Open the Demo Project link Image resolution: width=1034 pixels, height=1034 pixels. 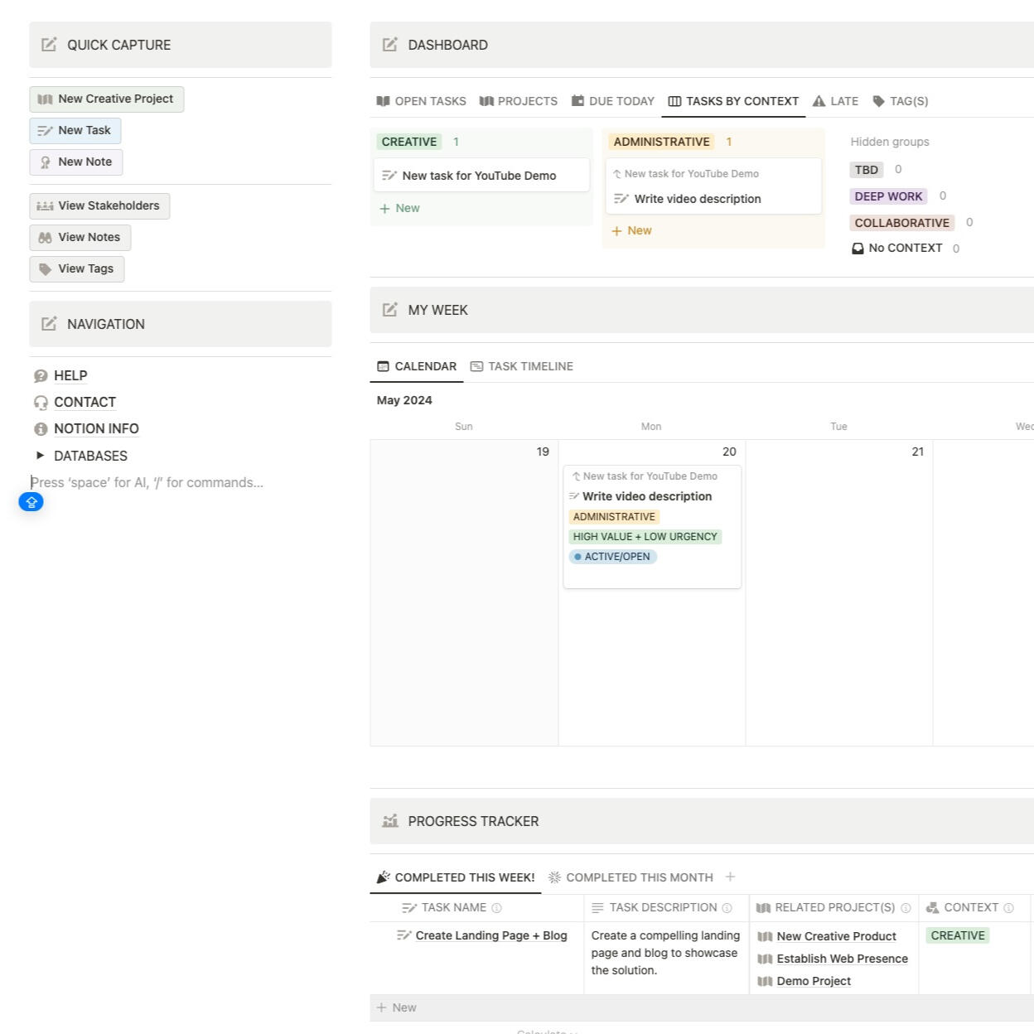point(813,980)
